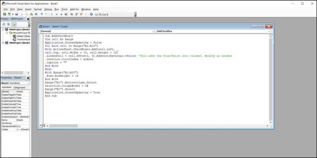317x158 pixels.
Task: Click the Break pause icon
Action: pyautogui.click(x=56, y=14)
